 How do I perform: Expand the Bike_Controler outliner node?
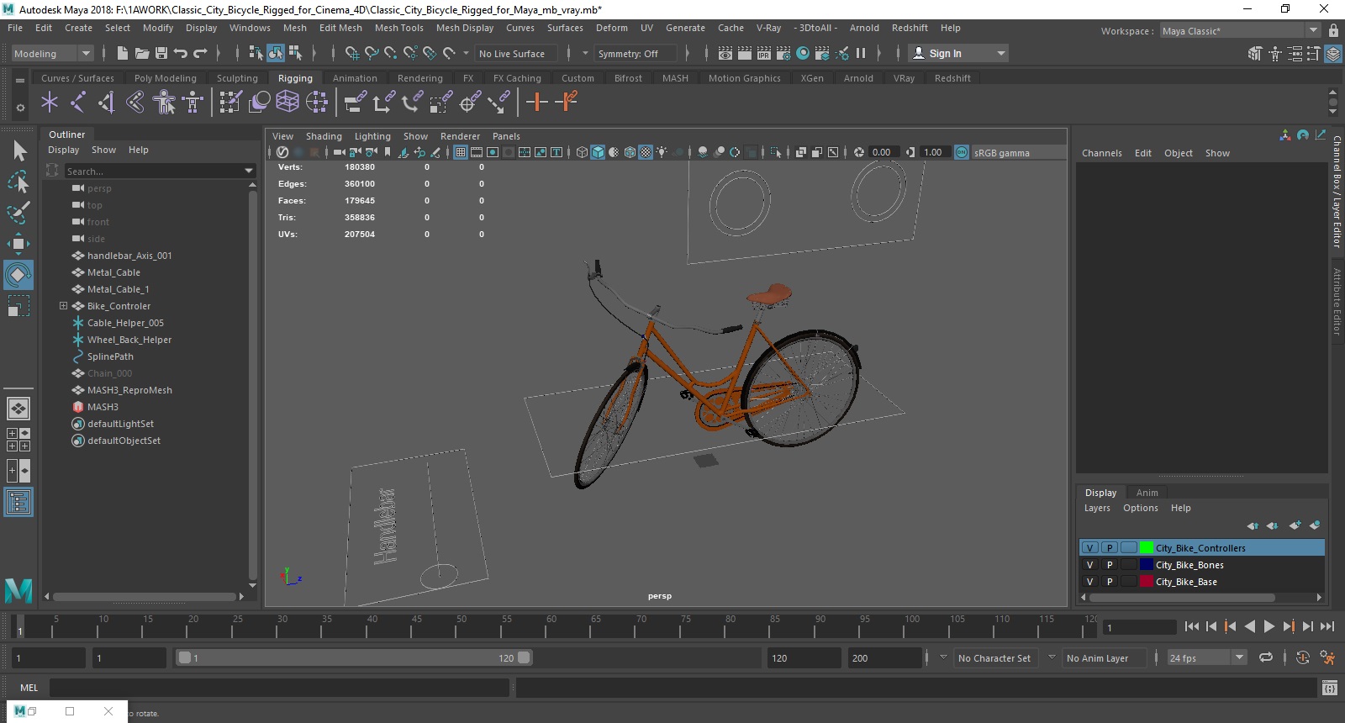[63, 306]
